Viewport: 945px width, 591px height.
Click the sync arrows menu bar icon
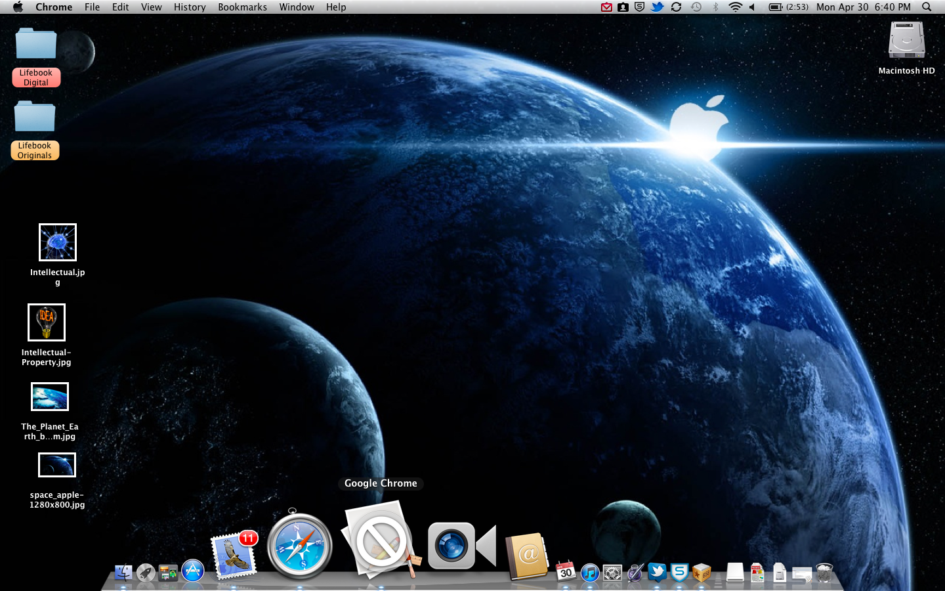pos(677,7)
